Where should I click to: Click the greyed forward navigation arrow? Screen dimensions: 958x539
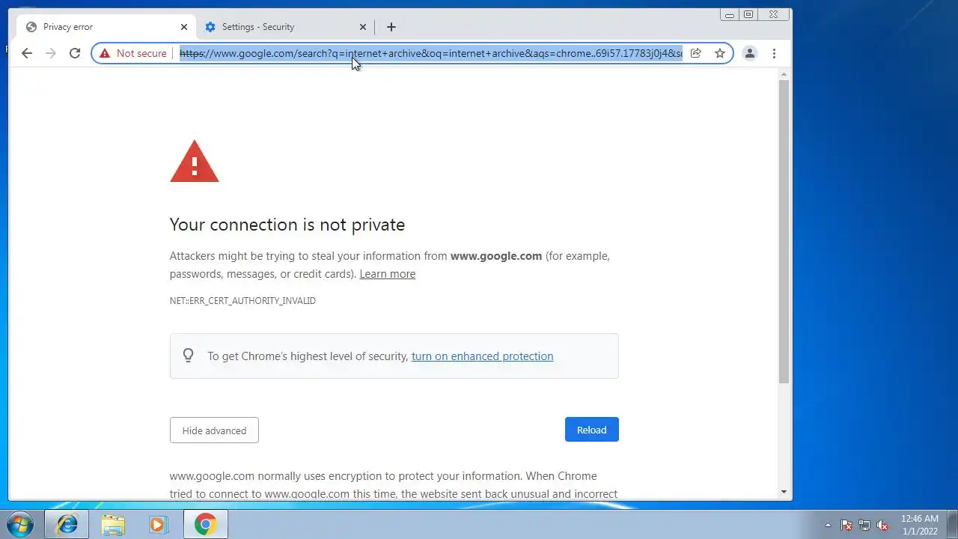(51, 53)
